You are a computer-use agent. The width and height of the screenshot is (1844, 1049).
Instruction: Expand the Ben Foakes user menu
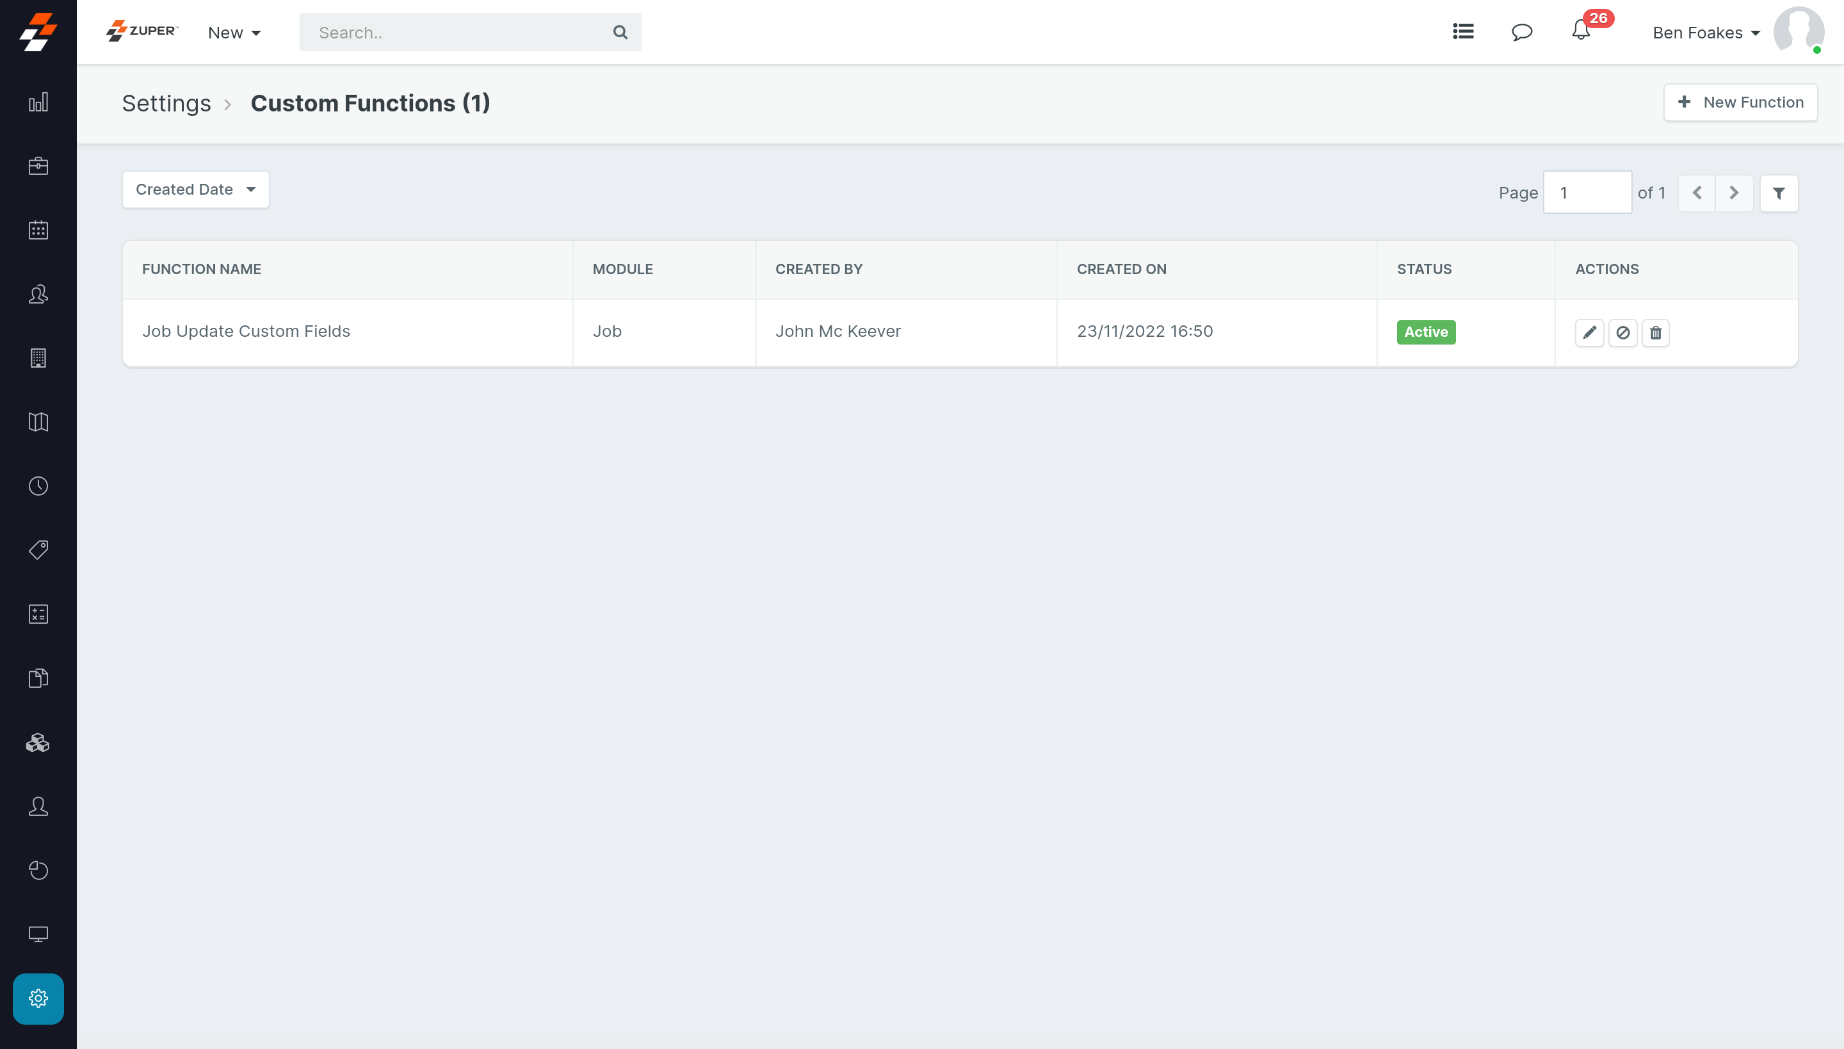[x=1706, y=33]
